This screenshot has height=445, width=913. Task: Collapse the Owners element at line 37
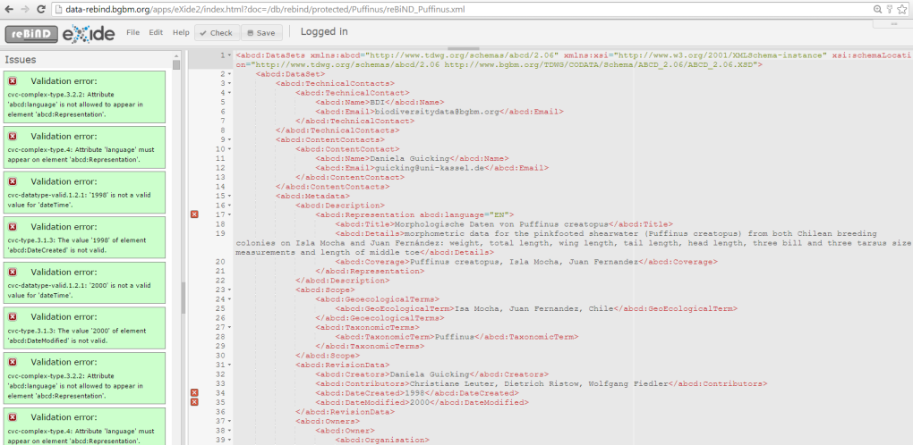click(229, 421)
